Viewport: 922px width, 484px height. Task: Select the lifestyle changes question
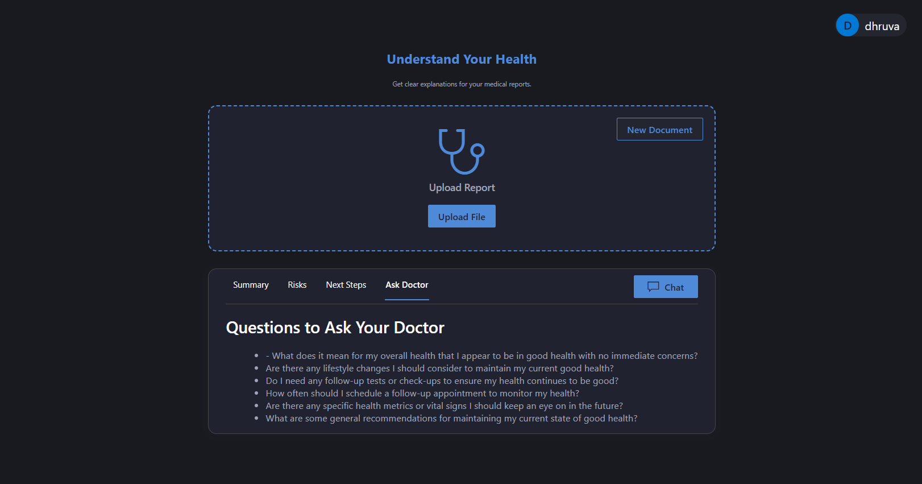pyautogui.click(x=439, y=369)
